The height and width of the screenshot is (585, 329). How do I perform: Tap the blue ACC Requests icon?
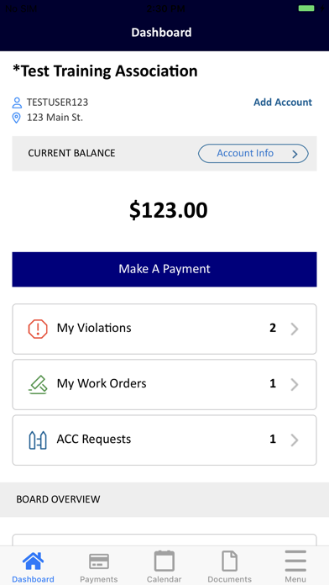38,440
